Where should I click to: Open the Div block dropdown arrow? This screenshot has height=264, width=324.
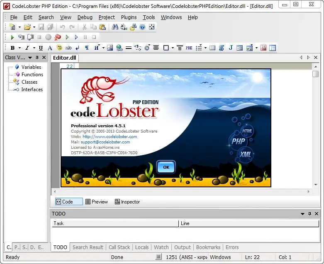[x=173, y=48]
